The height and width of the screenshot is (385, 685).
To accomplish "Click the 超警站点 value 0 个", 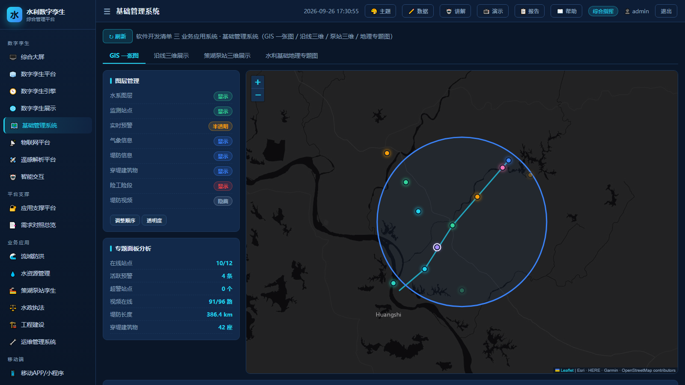I will (227, 289).
